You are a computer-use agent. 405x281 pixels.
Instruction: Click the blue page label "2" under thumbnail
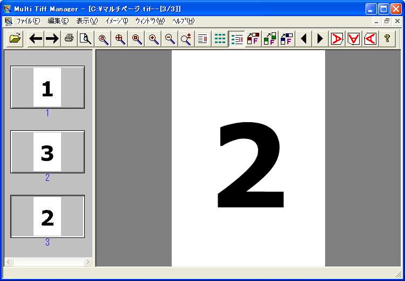click(x=48, y=178)
